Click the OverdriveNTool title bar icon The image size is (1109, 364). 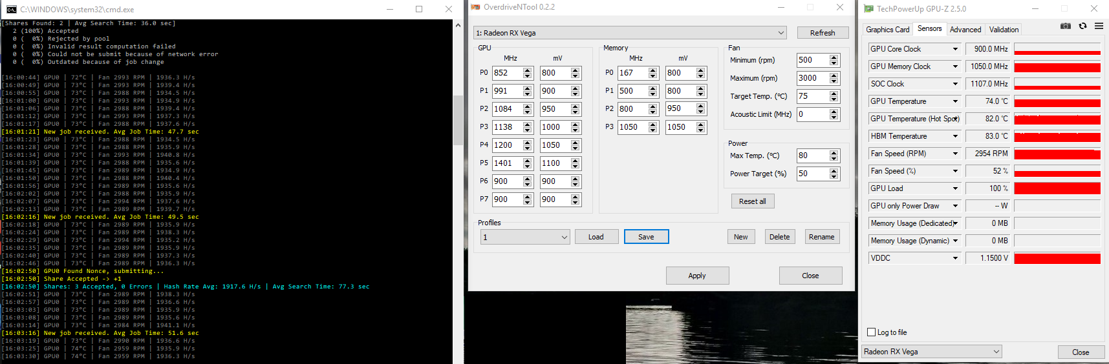(x=475, y=7)
